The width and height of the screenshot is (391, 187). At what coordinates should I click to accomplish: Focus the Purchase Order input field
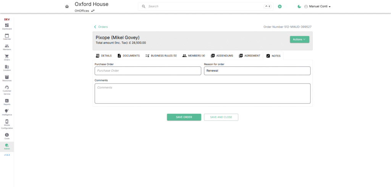148,71
